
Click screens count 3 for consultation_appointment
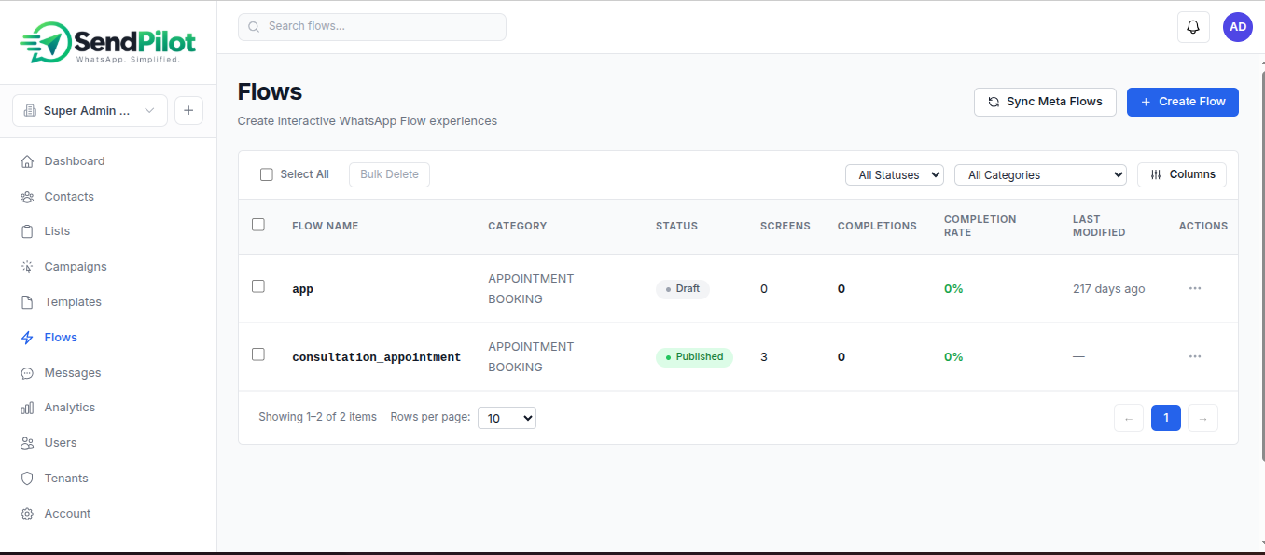tap(764, 357)
